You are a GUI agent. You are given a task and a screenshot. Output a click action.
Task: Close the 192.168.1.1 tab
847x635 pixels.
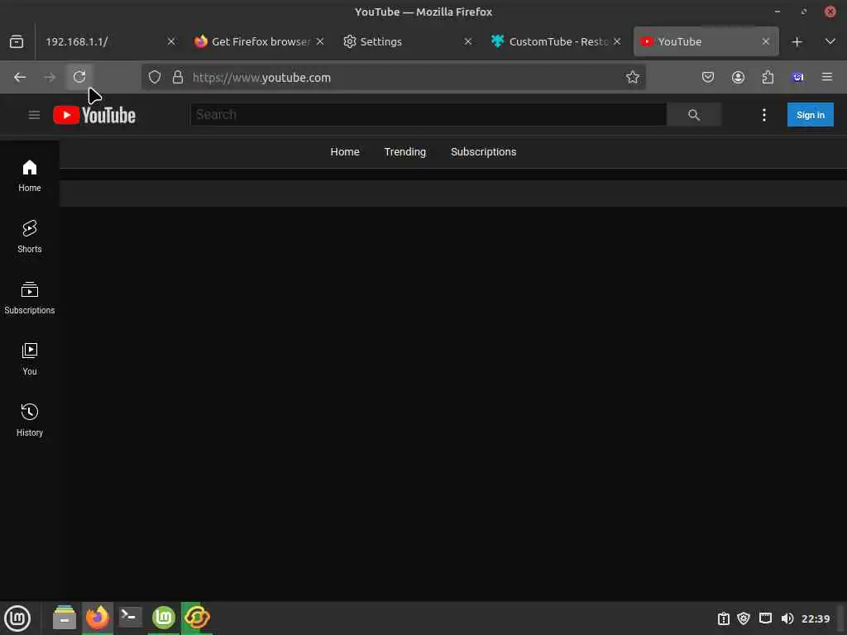point(170,41)
